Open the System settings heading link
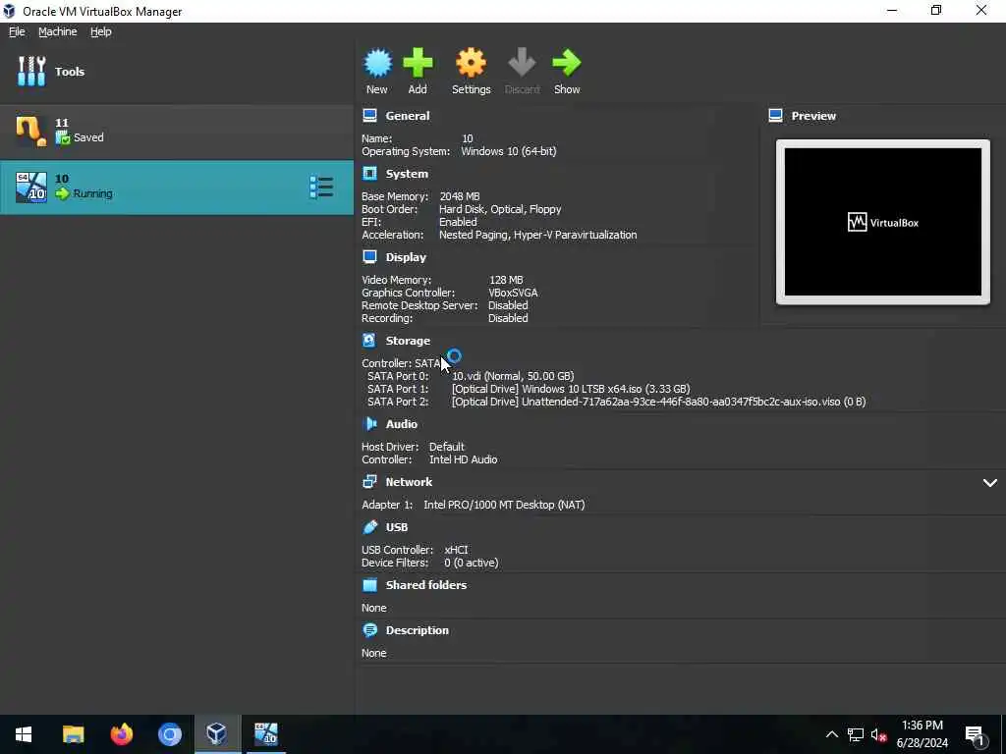1006x754 pixels. click(x=407, y=174)
